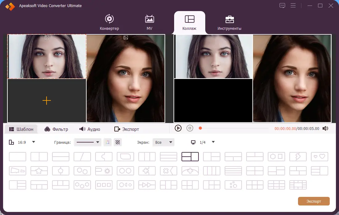Switch to the Конвертер tab
Viewport: 339px width, 215px height.
click(x=109, y=22)
